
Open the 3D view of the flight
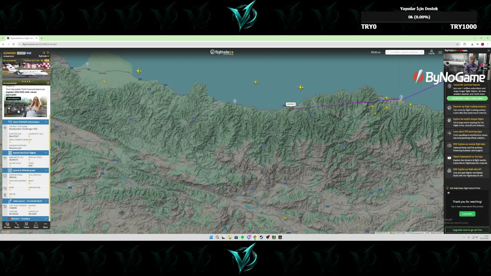7,225
